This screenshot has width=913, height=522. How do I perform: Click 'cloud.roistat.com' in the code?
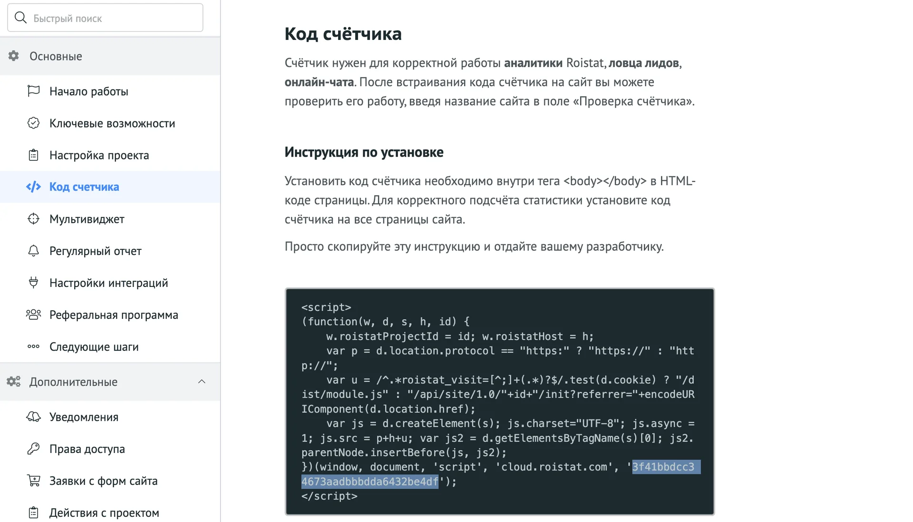click(x=554, y=467)
